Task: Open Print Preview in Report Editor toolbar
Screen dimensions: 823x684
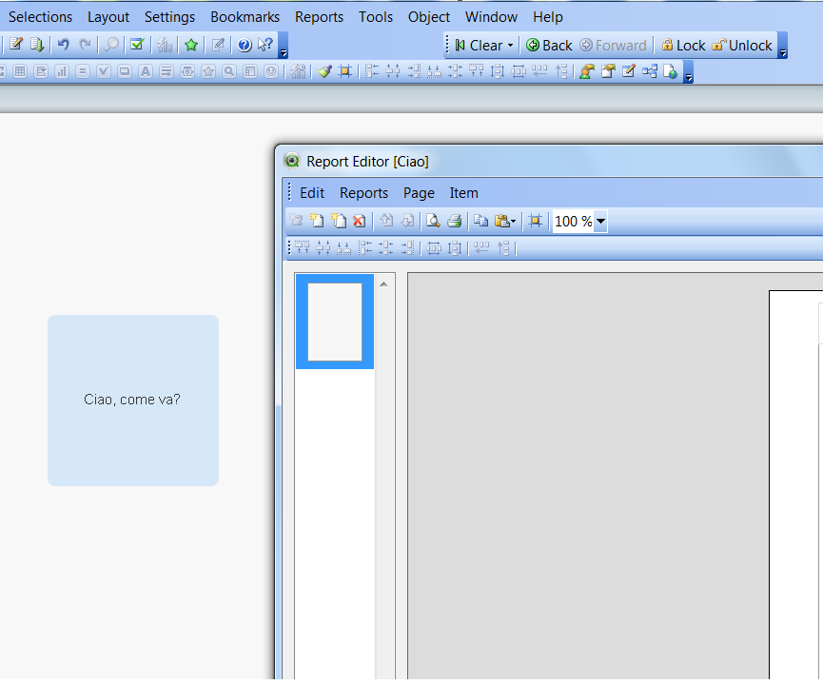Action: click(433, 221)
